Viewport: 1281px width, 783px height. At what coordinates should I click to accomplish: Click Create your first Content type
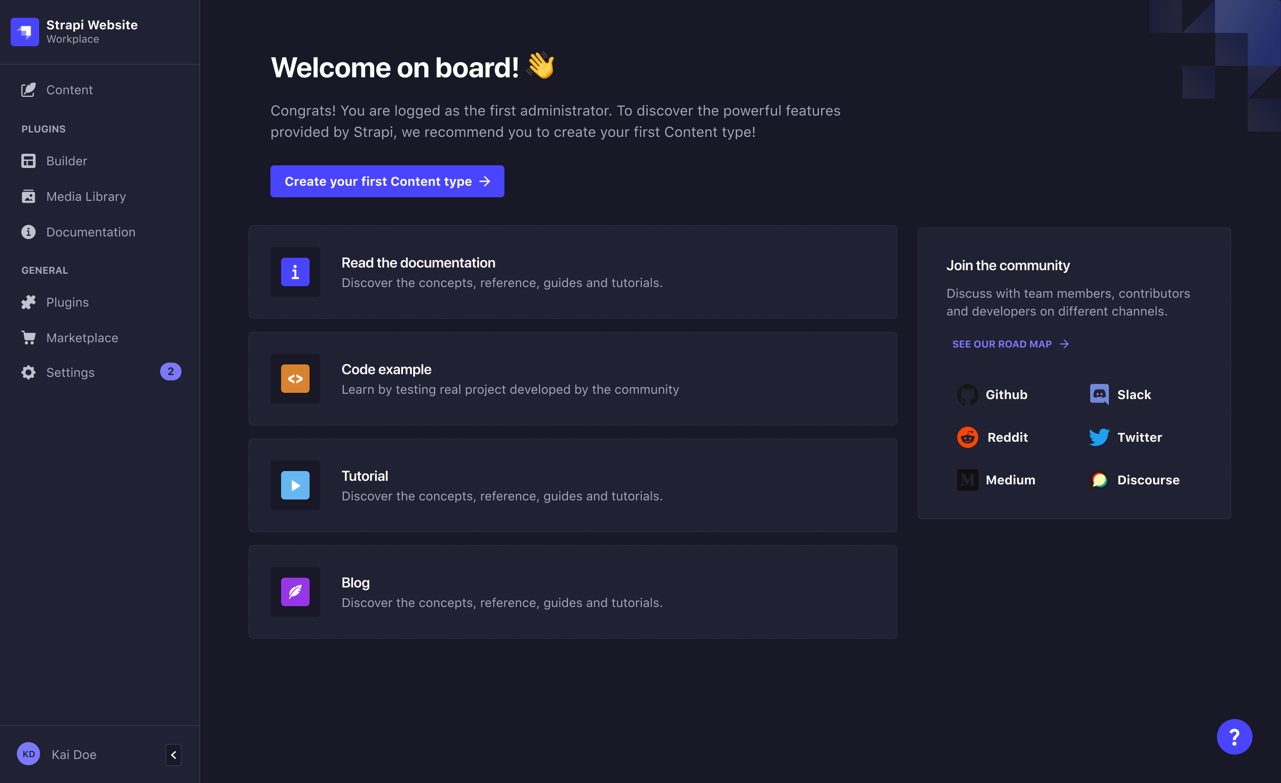[387, 181]
